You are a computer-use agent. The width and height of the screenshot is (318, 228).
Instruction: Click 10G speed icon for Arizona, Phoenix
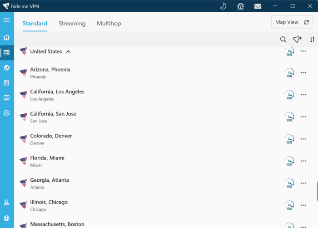point(289,73)
